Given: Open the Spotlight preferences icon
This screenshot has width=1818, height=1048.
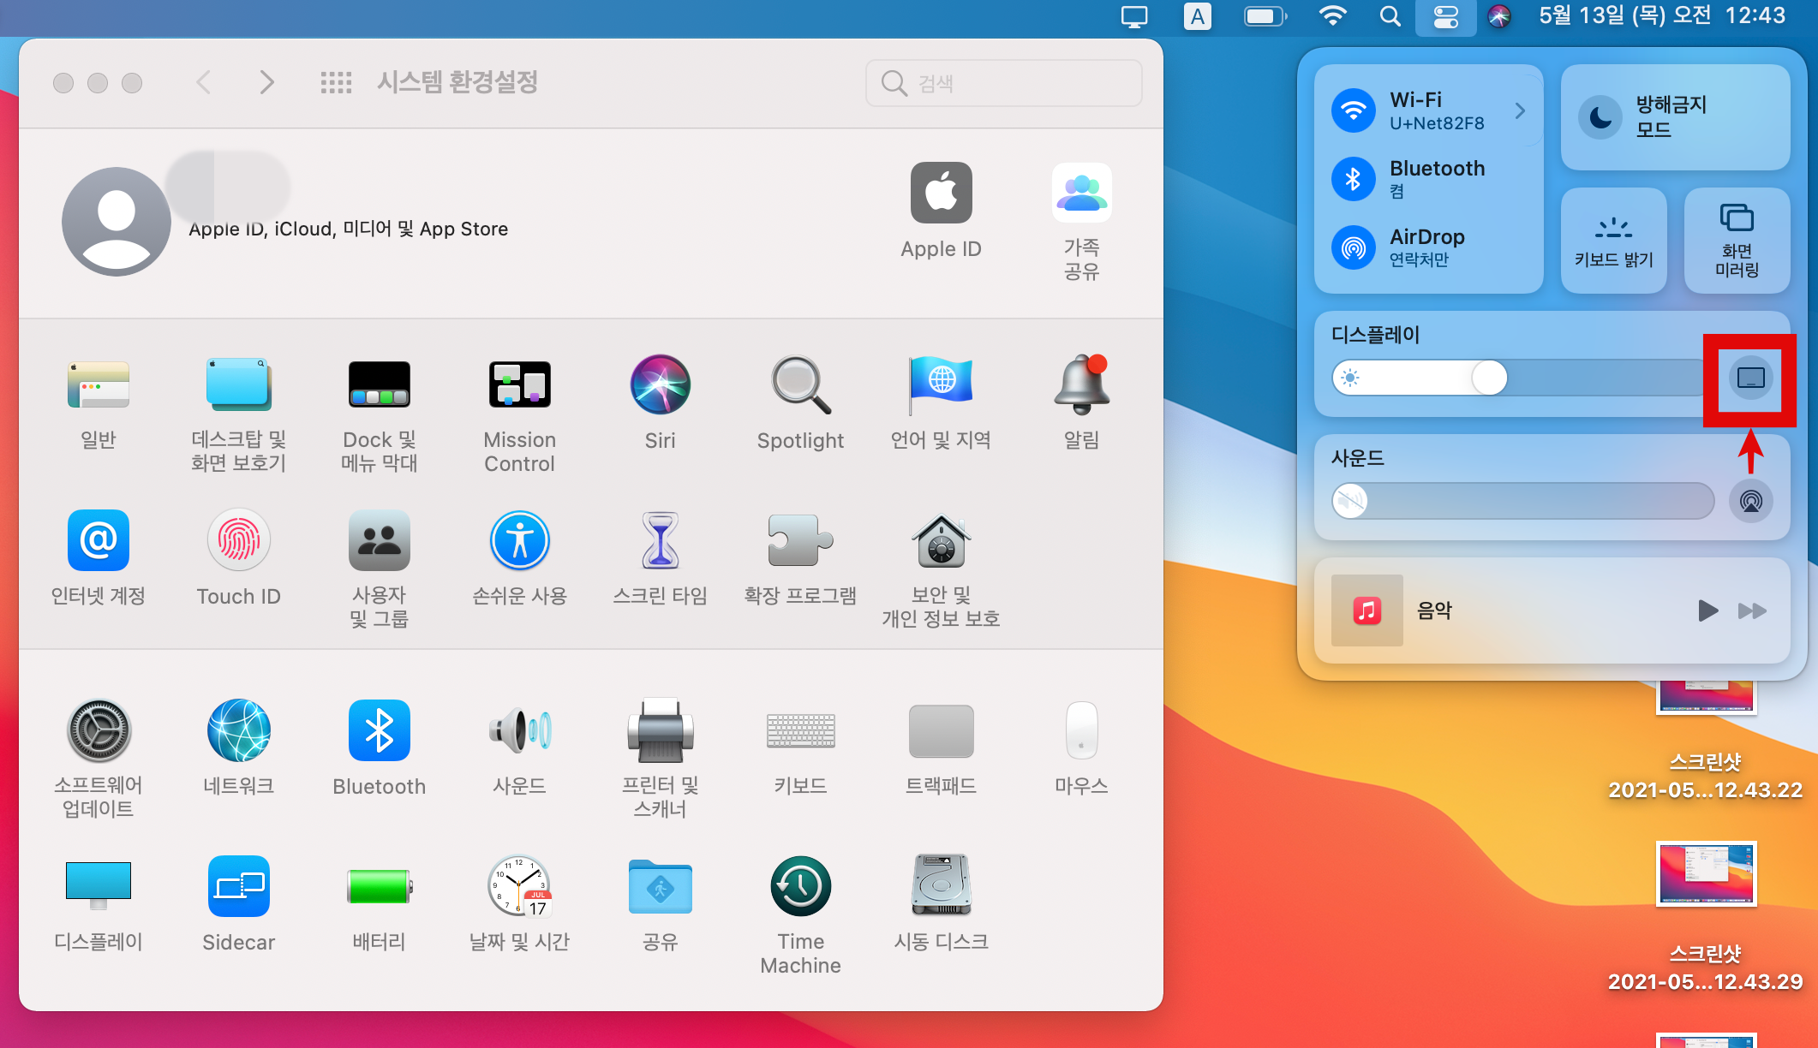Looking at the screenshot, I should click(800, 385).
